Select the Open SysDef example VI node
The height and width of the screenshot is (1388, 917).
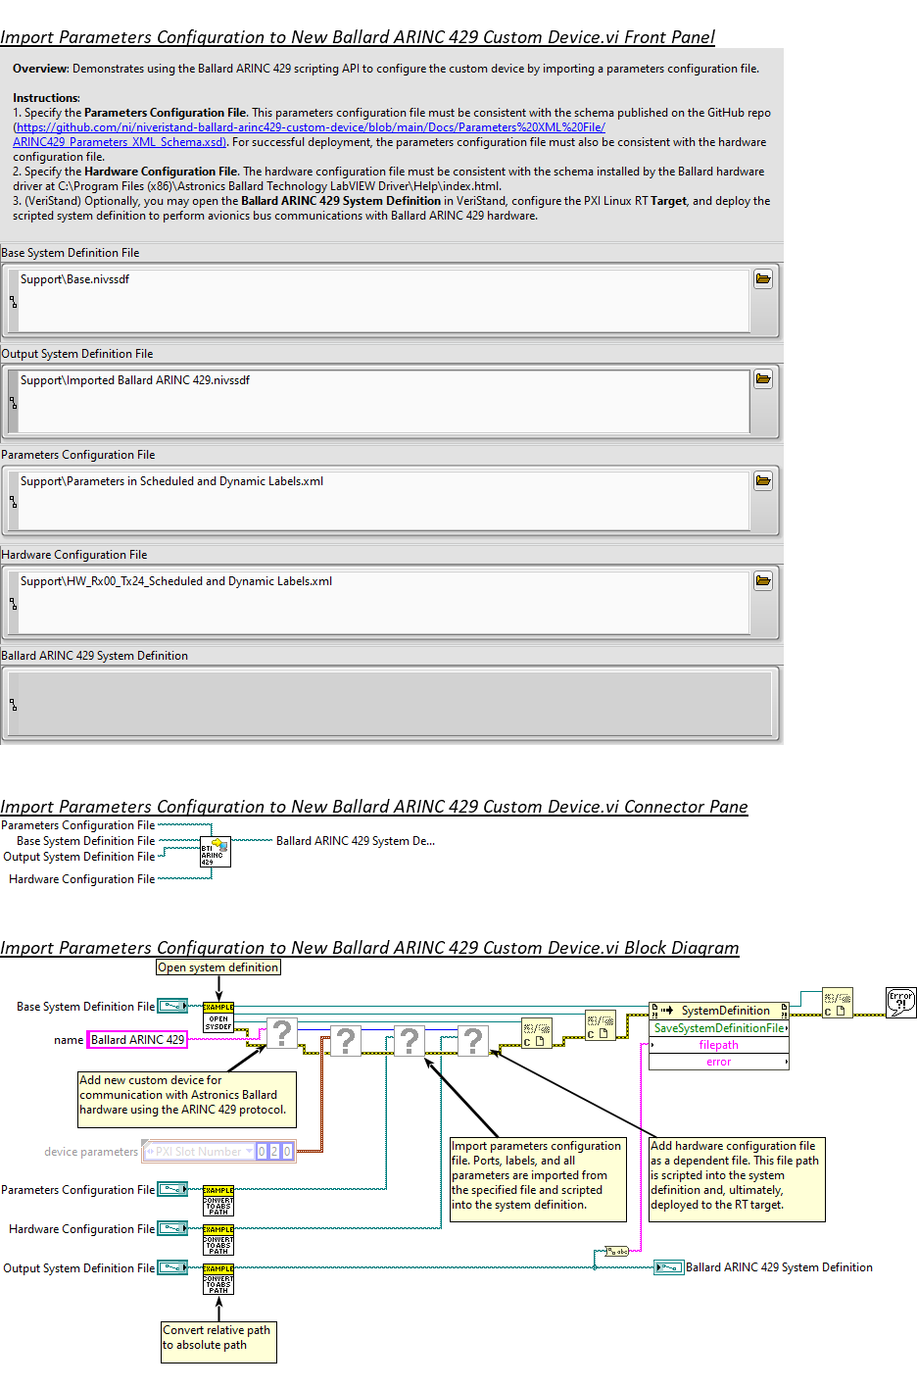point(218,1017)
